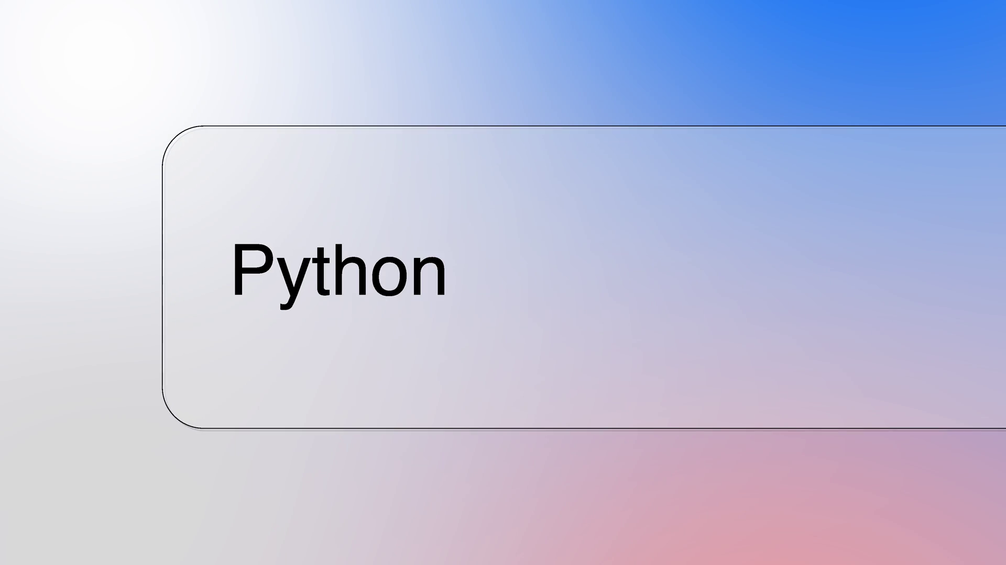Select the rounded Python card panel
Screen dimensions: 1006x565
[584, 277]
